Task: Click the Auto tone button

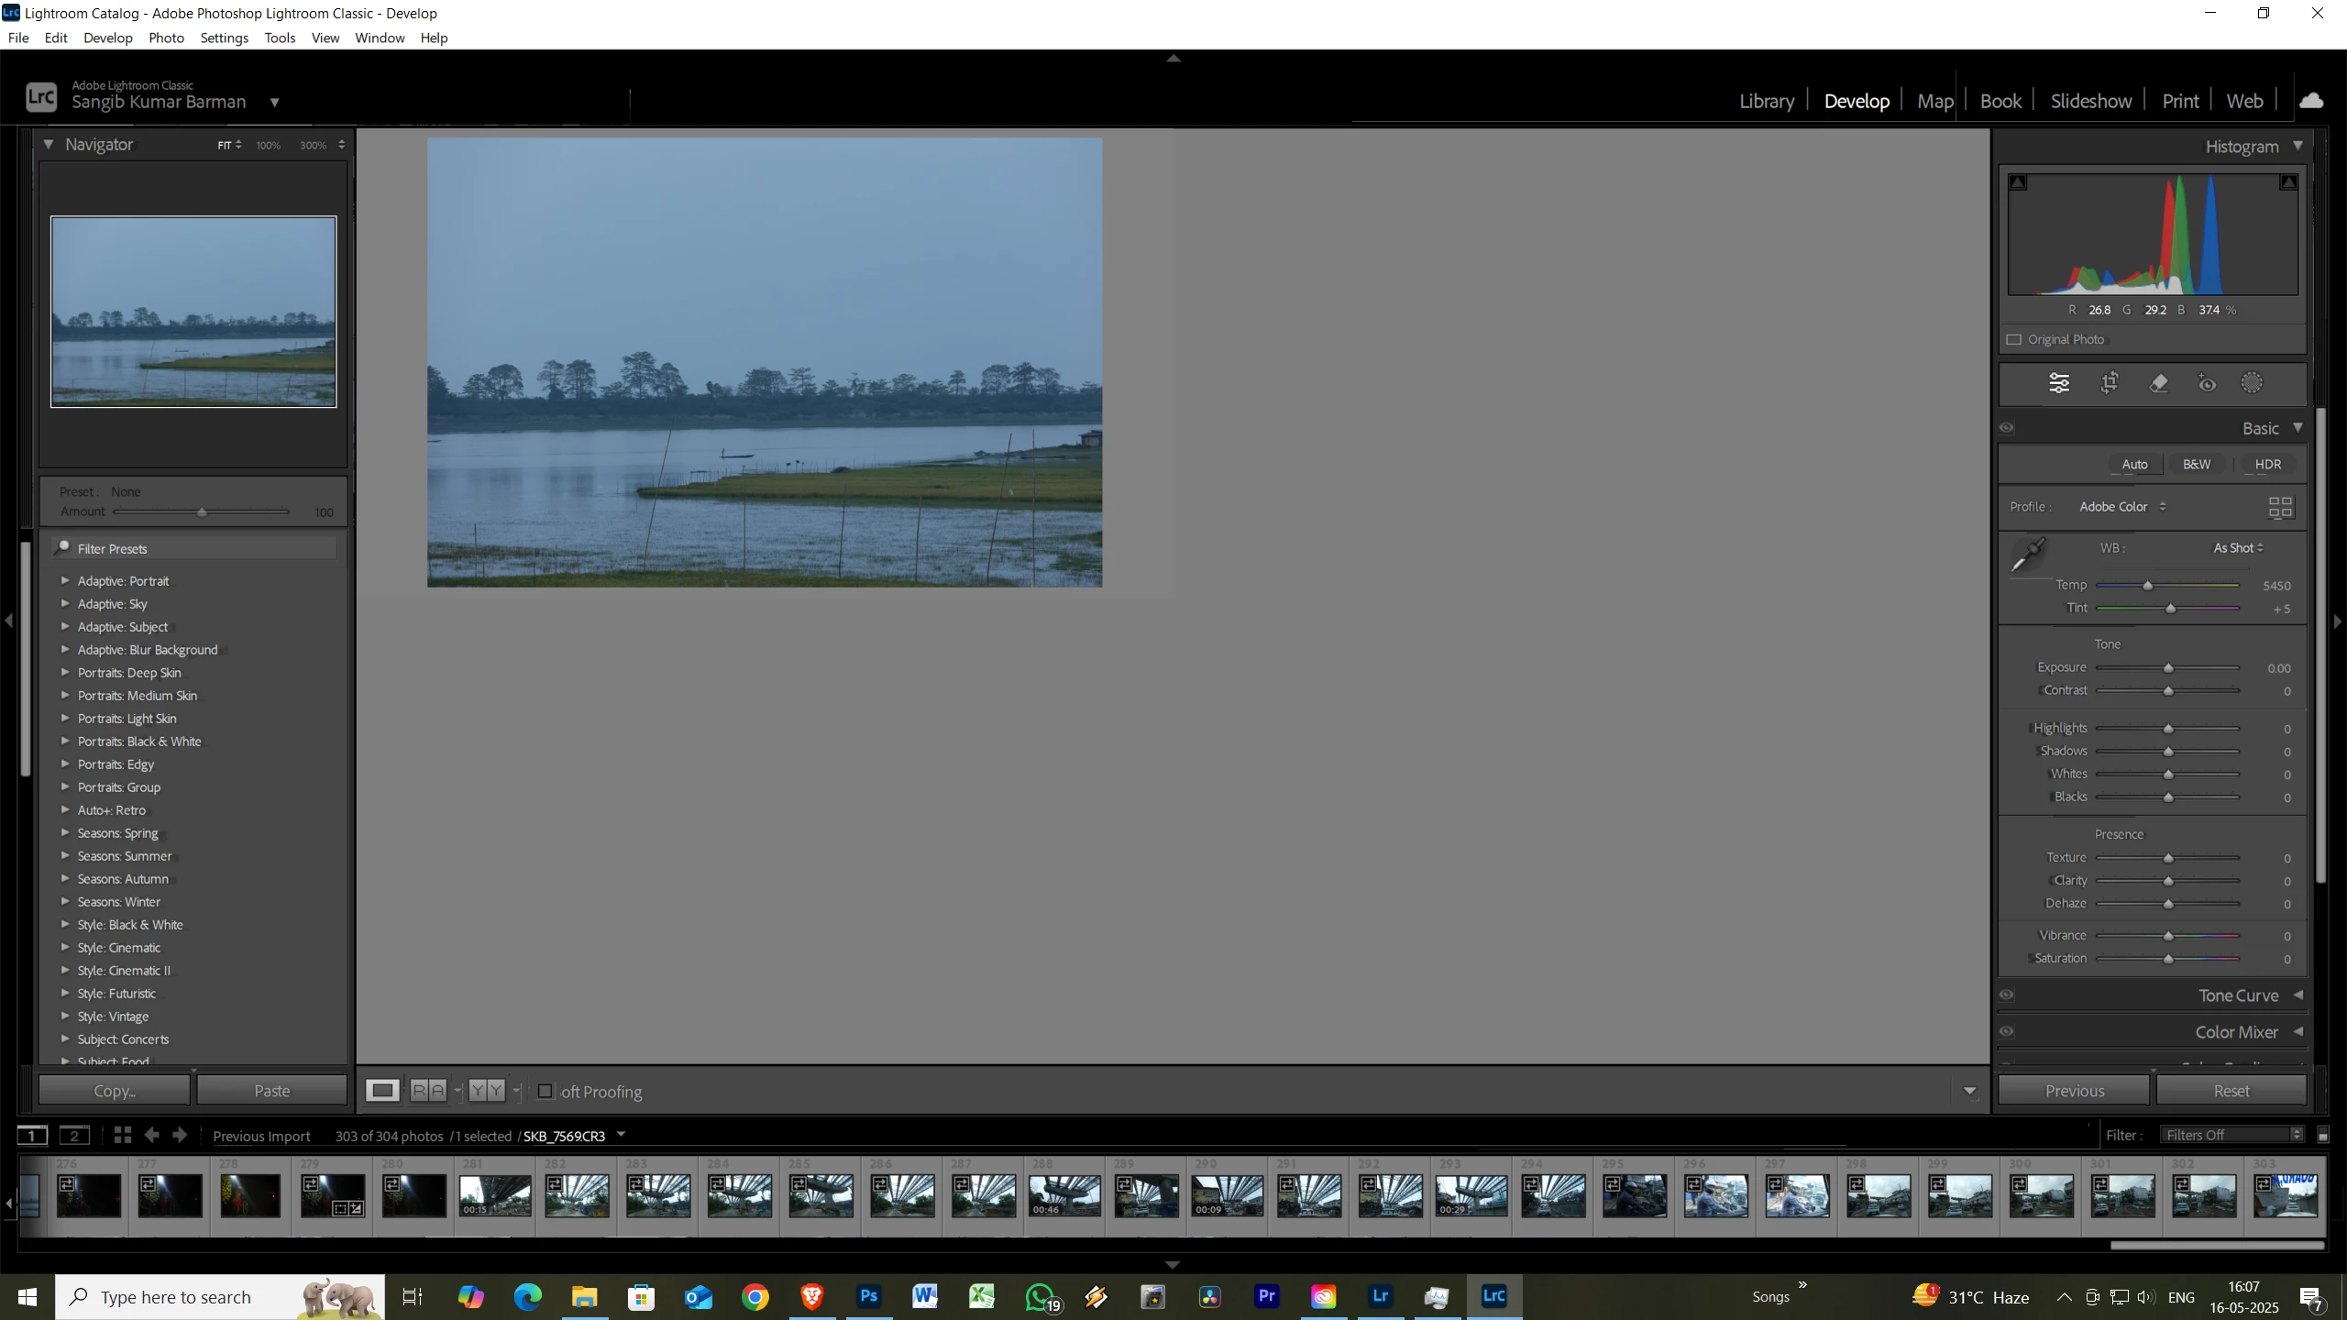Action: pyautogui.click(x=2134, y=464)
